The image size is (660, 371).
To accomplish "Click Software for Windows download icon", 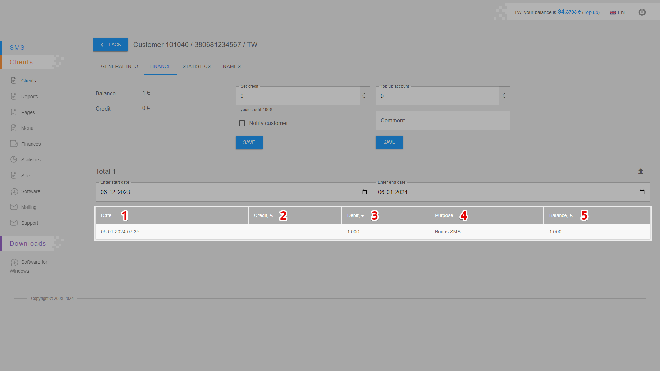I will coord(14,262).
